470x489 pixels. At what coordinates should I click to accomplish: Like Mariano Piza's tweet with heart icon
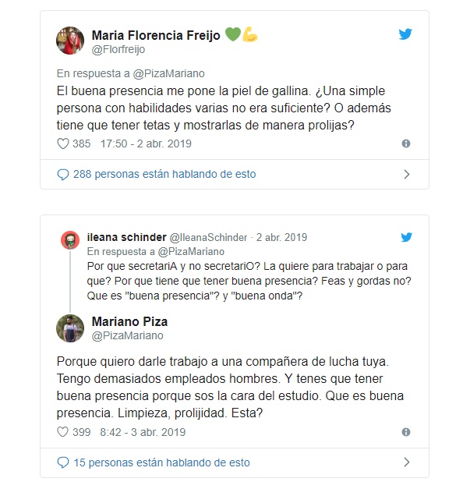point(64,432)
